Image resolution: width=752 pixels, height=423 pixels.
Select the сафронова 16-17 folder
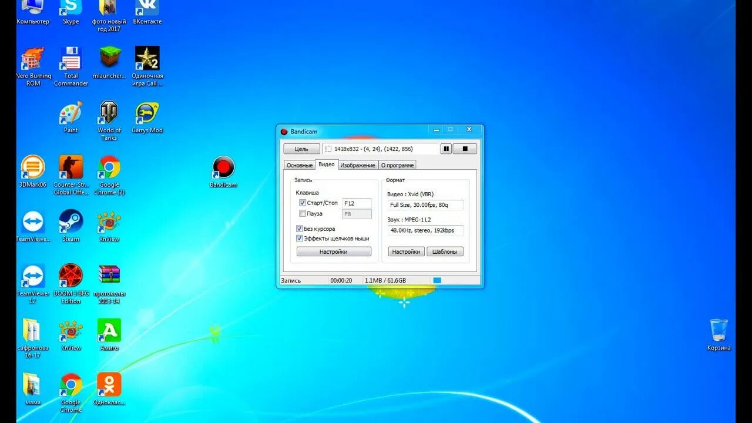tap(33, 338)
